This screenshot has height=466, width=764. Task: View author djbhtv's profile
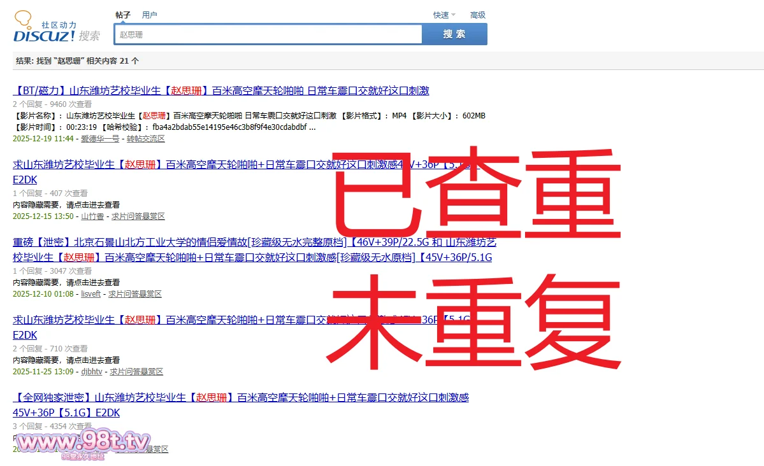[x=91, y=372]
